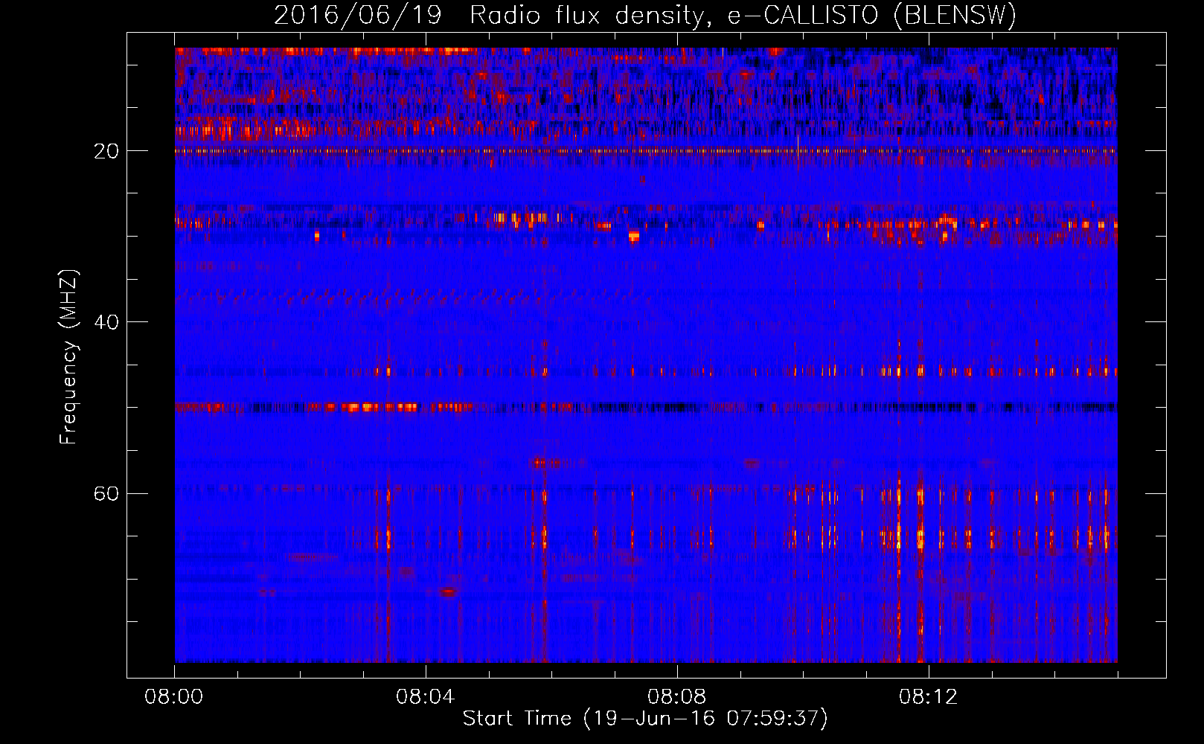Click the '08:12' time tick label
The height and width of the screenshot is (744, 1204).
(929, 697)
